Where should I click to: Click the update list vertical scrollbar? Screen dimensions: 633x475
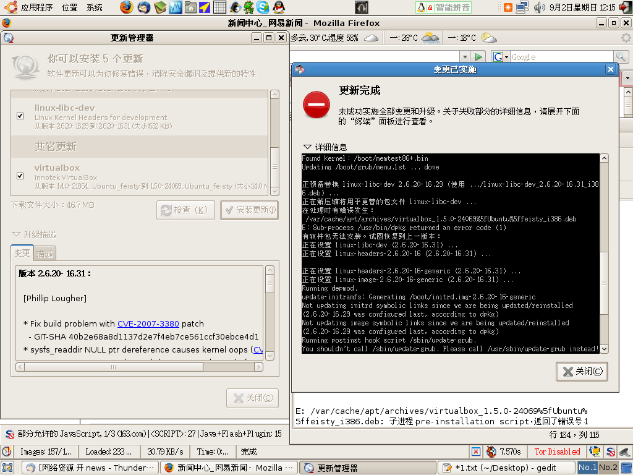(x=274, y=167)
